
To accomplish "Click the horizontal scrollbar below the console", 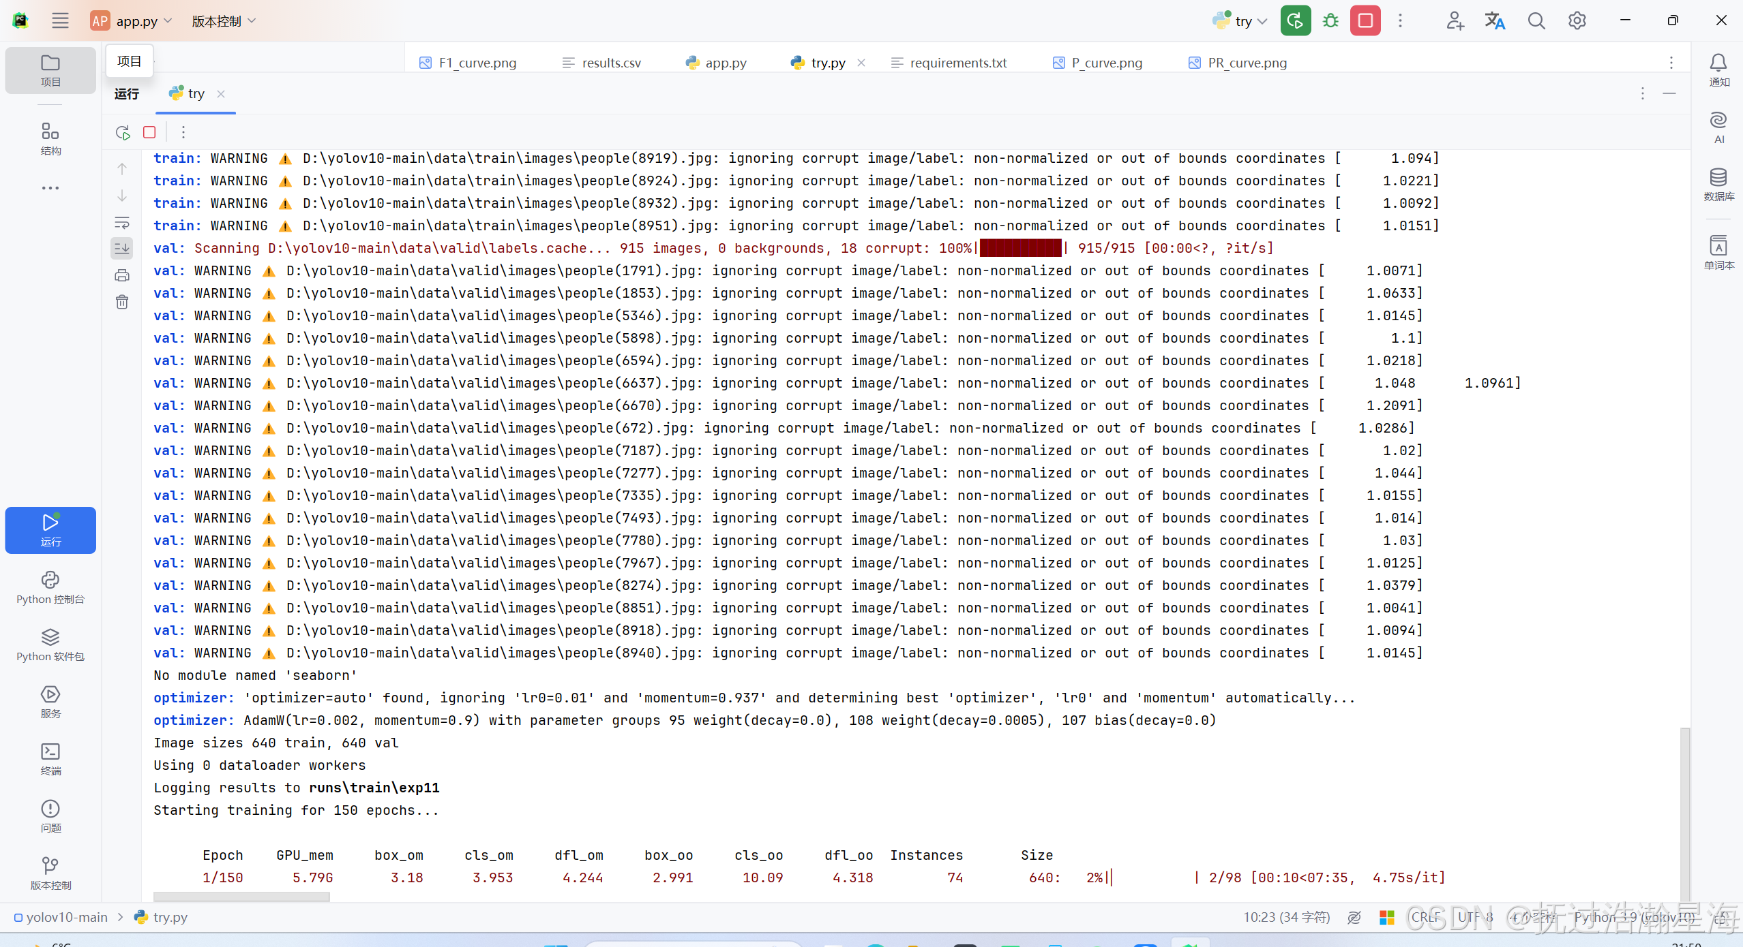I will point(241,897).
